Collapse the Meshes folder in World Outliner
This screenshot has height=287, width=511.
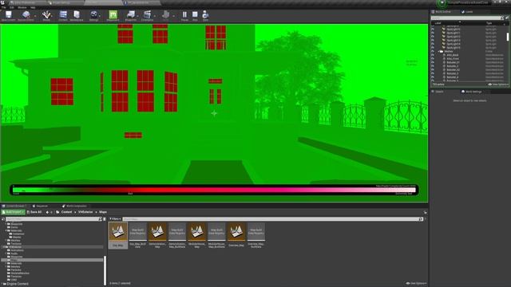pos(438,51)
